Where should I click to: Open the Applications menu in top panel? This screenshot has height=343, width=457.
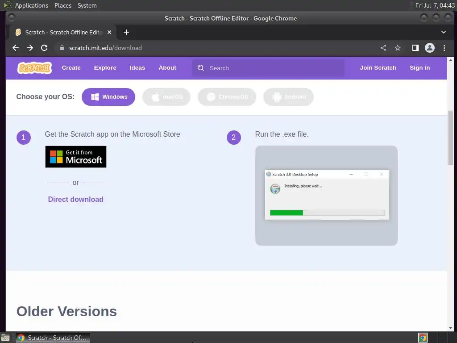pos(32,5)
